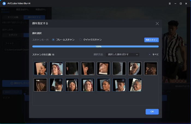Select blurry skin-tone close-up thumbnail with ring
Viewport: 191px width, 124px height.
pos(103,68)
